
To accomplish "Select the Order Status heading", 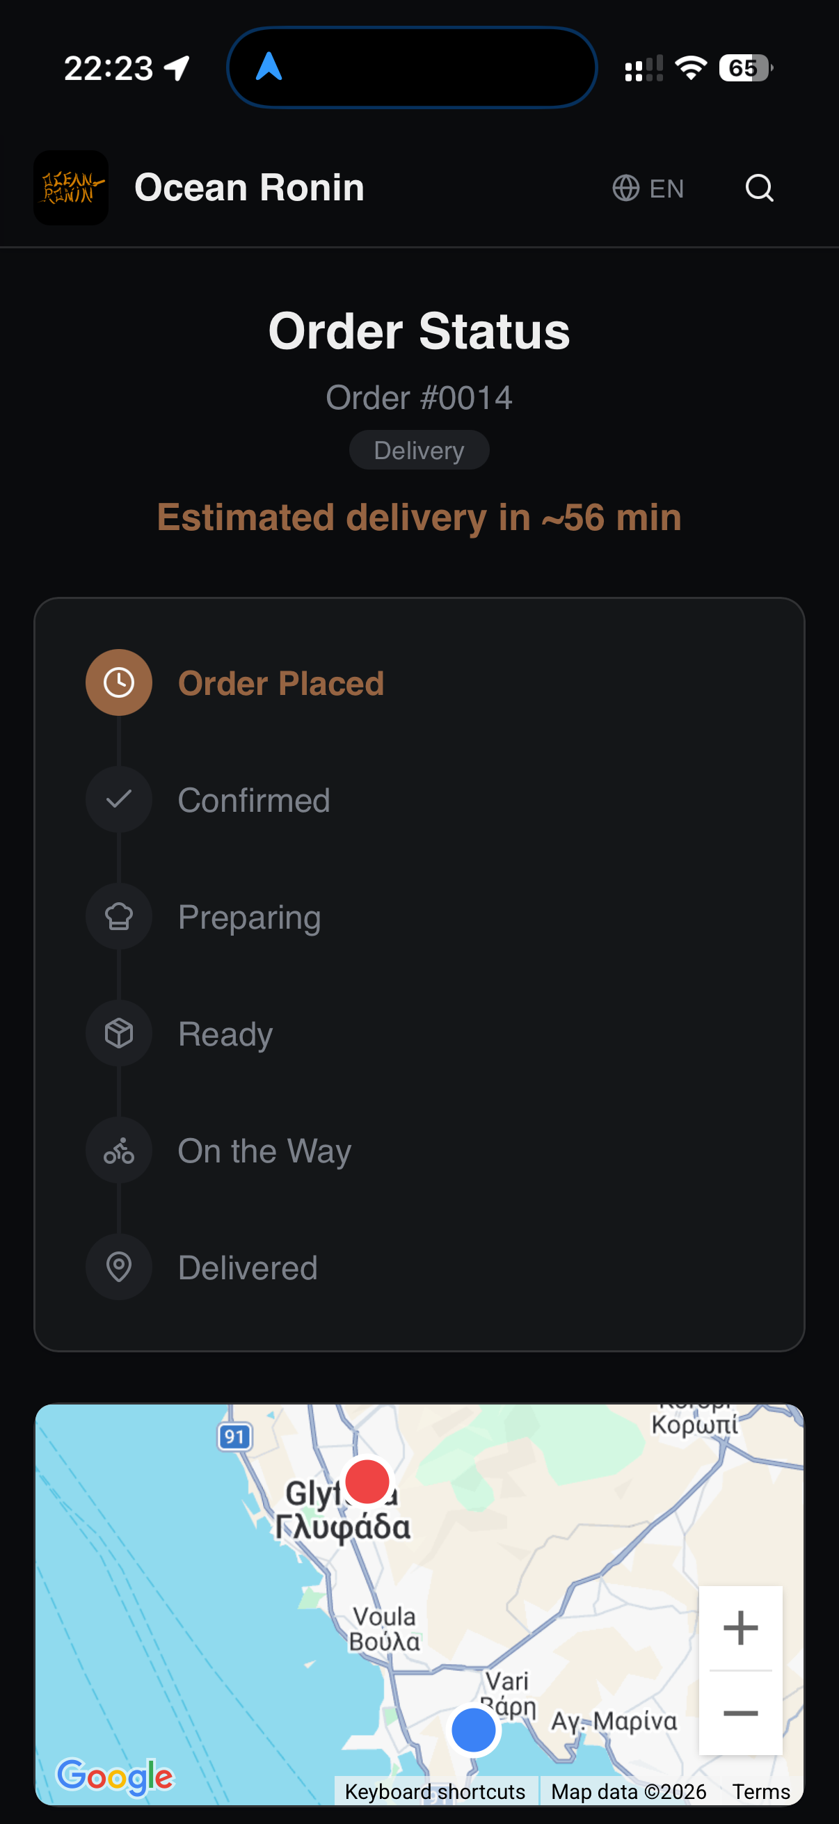I will 418,330.
